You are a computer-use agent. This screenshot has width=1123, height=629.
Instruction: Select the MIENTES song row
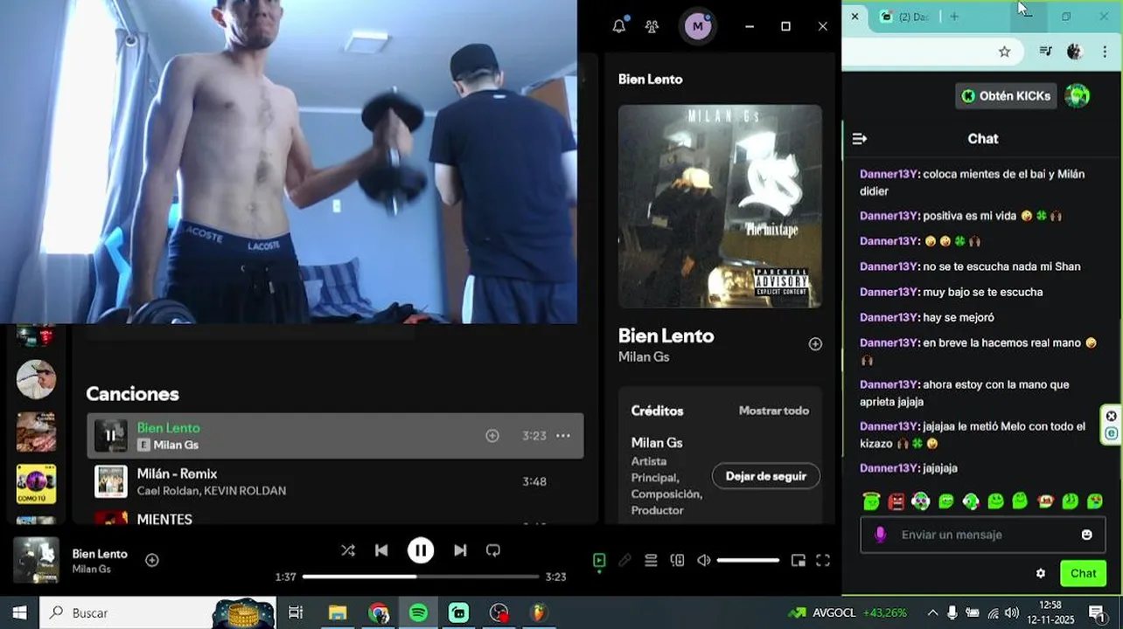(x=335, y=517)
